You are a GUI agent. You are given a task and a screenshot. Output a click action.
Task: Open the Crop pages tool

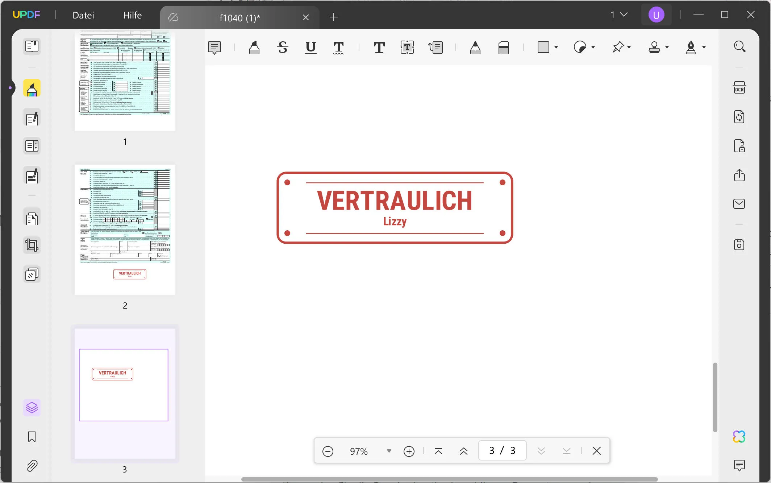point(32,245)
